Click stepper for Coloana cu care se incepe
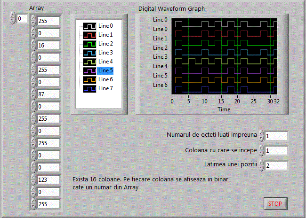 pyautogui.click(x=261, y=151)
